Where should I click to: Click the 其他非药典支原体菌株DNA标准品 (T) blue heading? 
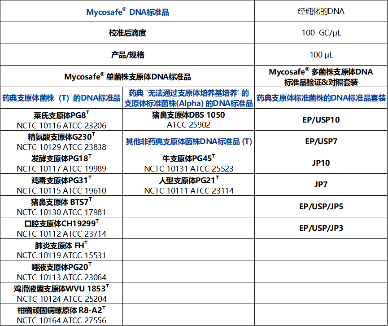pos(188,141)
